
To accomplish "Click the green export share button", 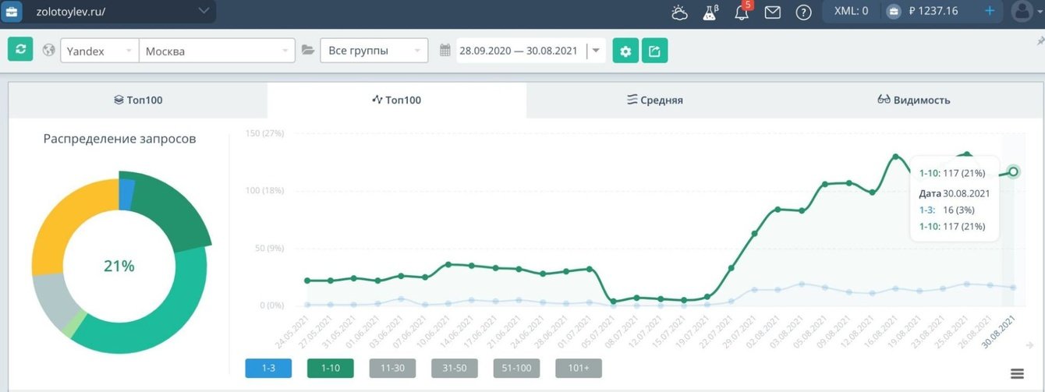I will [655, 51].
